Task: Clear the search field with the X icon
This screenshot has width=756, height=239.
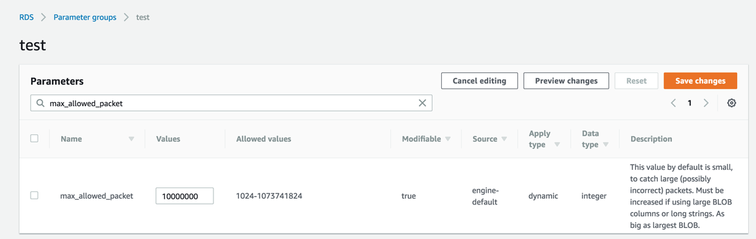Action: pyautogui.click(x=422, y=103)
